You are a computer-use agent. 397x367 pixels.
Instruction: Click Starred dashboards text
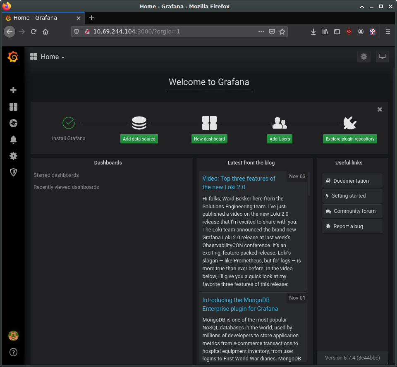(x=56, y=175)
